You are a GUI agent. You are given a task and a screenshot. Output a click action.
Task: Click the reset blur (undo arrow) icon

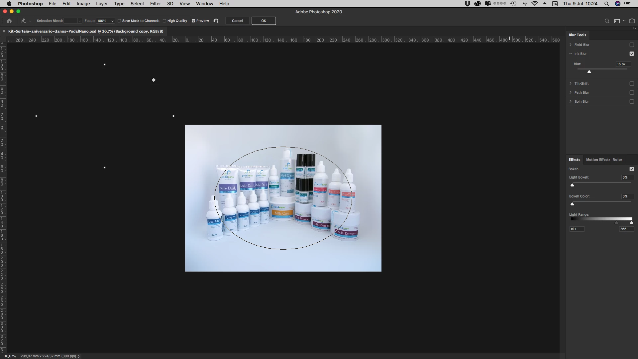(216, 21)
